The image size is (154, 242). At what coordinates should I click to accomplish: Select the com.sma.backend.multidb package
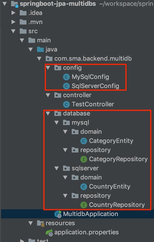(93, 58)
